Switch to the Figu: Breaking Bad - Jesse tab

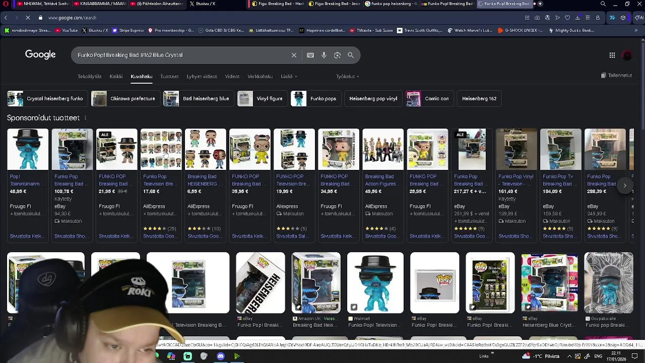point(334,4)
